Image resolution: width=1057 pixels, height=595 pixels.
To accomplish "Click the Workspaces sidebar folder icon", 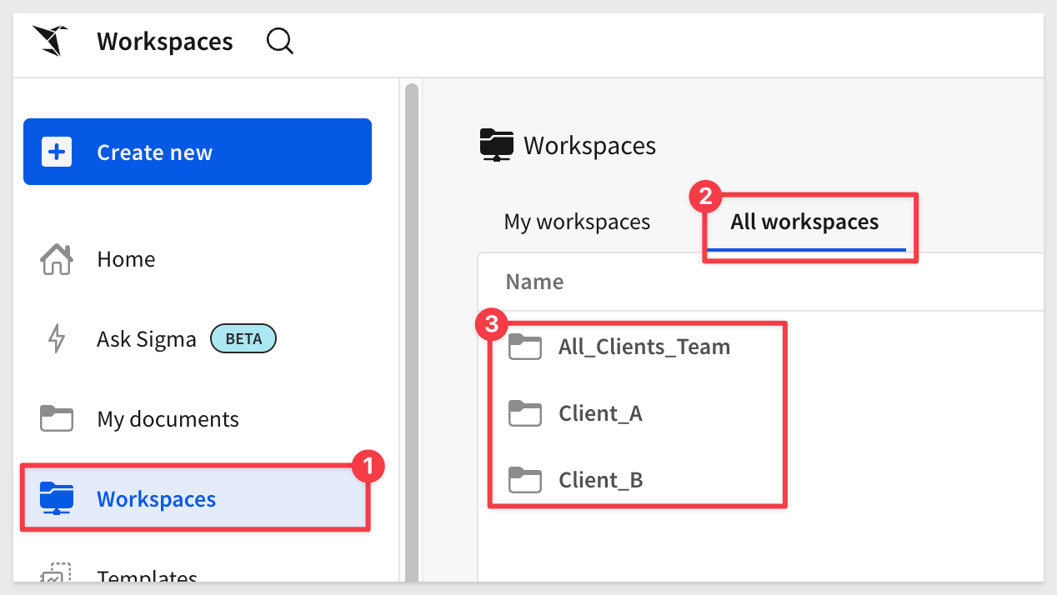I will click(57, 498).
